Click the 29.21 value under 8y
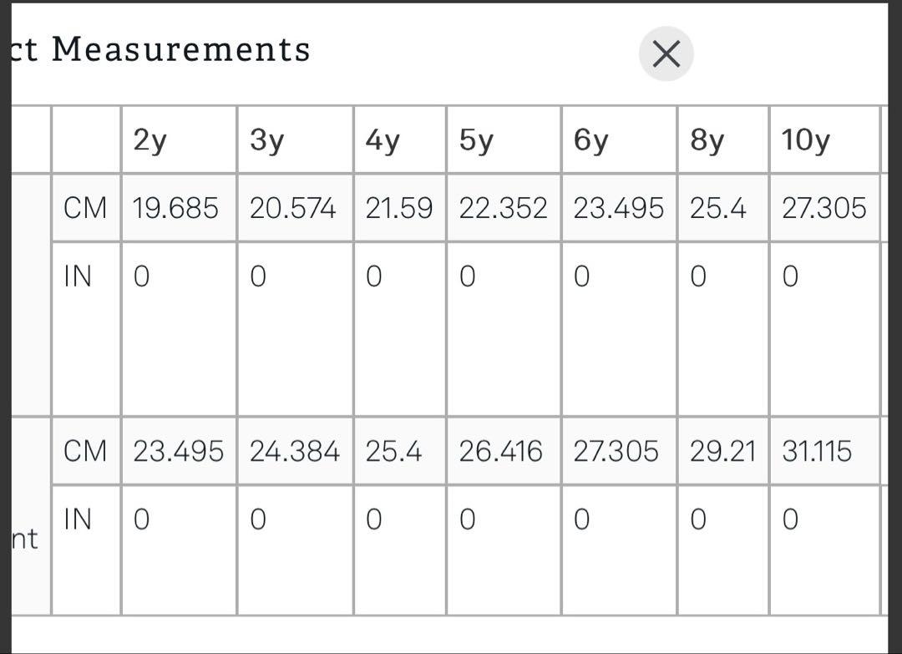902x654 pixels. point(723,451)
